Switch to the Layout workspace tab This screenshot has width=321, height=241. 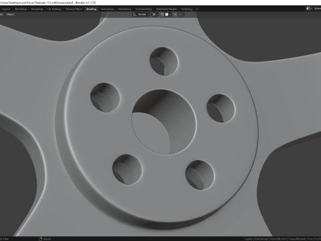6,9
